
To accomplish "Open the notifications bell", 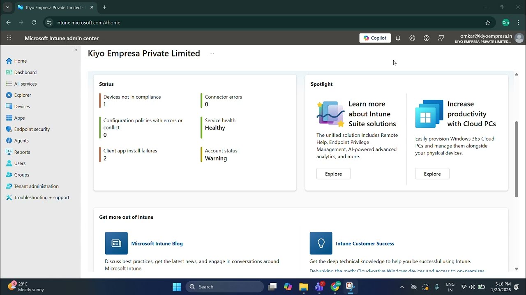I will point(398,38).
